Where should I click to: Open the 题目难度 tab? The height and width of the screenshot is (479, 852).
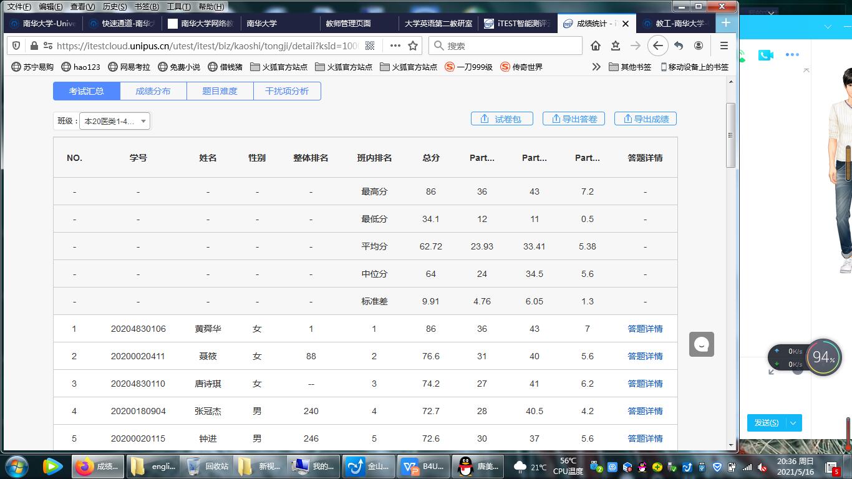point(220,91)
